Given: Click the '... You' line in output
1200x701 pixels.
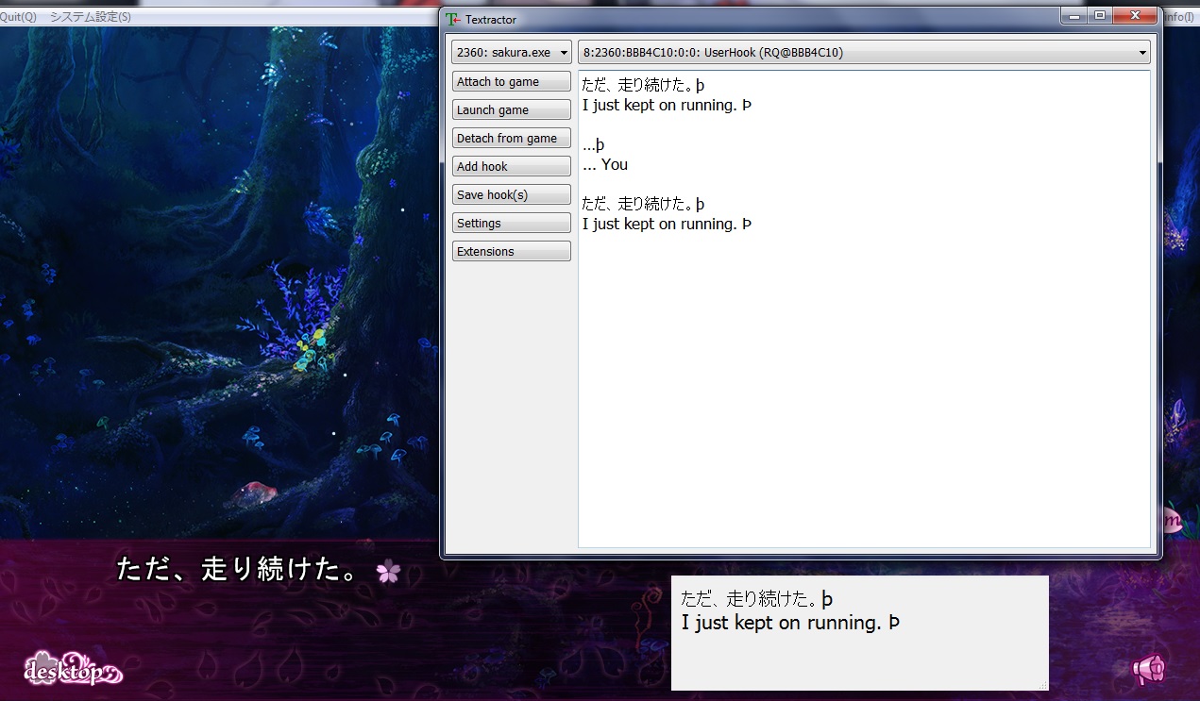Looking at the screenshot, I should (x=605, y=165).
